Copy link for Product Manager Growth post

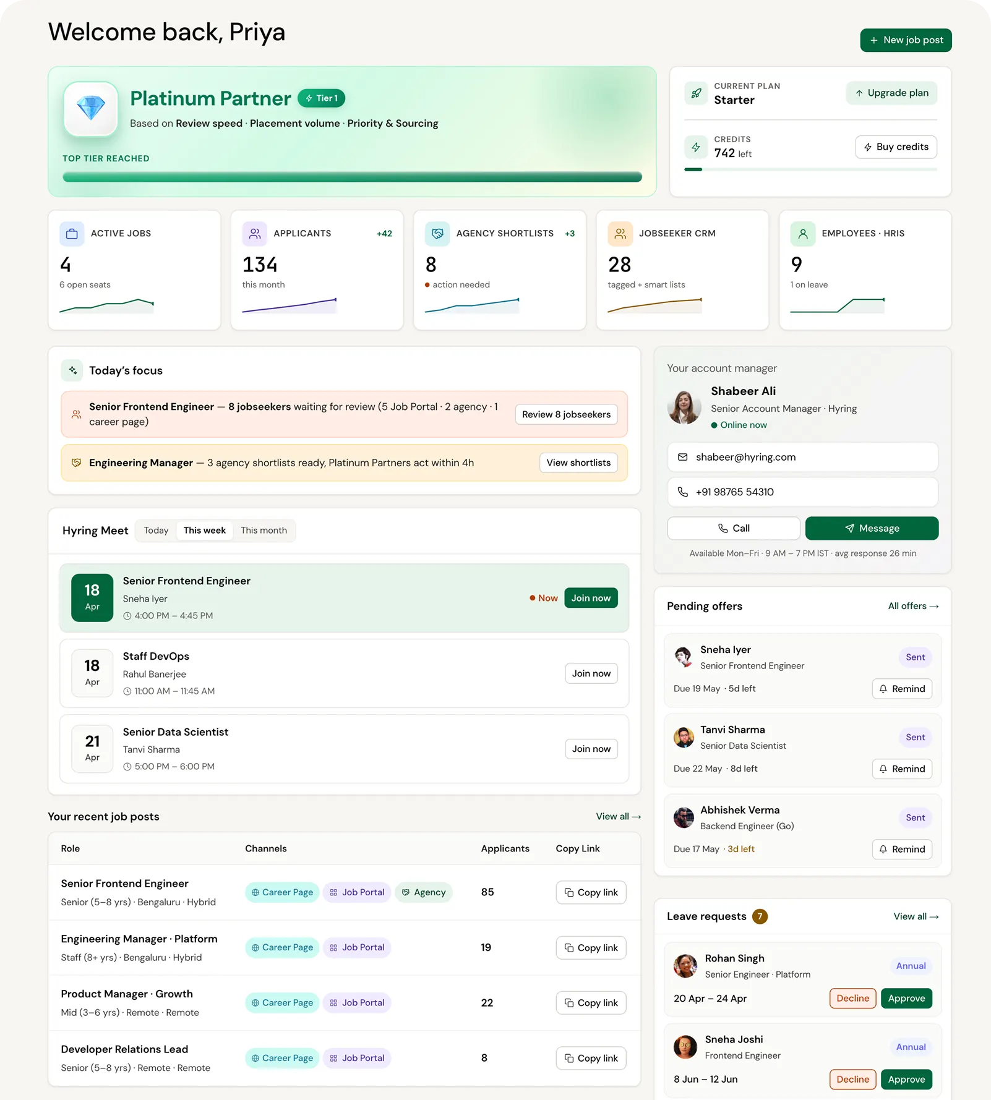click(x=591, y=1003)
